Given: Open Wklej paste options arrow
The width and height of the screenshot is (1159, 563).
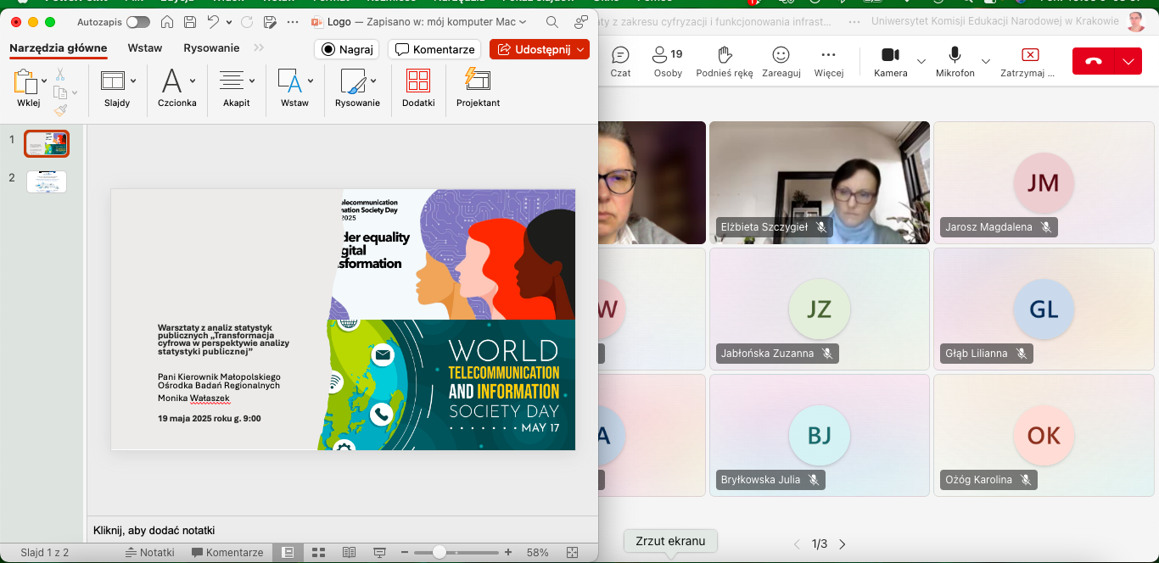Looking at the screenshot, I should coord(44,81).
